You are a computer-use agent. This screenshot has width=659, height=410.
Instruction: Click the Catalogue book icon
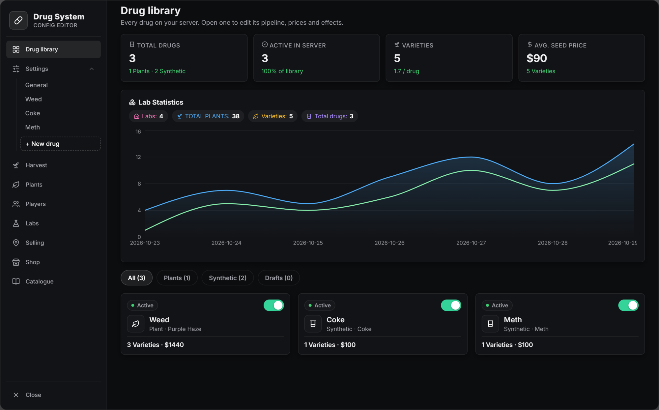coord(16,281)
